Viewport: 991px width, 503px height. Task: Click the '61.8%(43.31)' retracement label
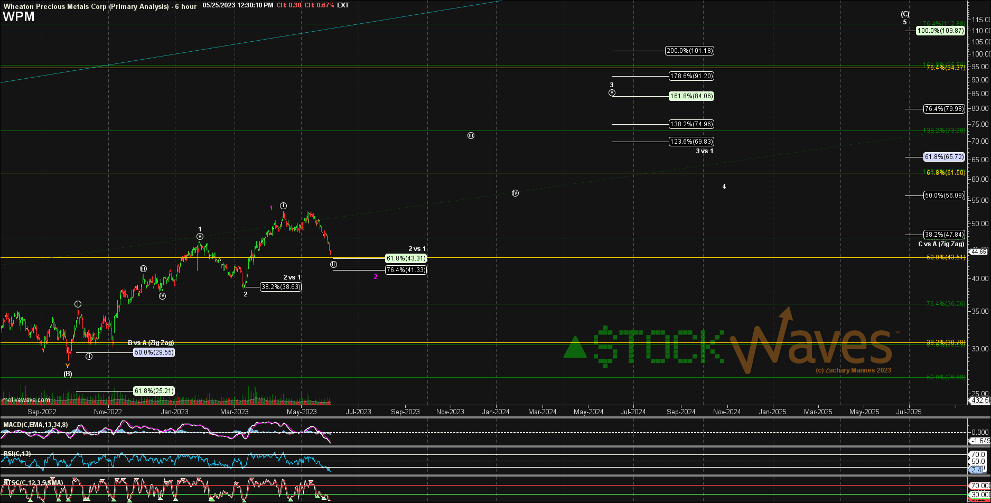[406, 258]
